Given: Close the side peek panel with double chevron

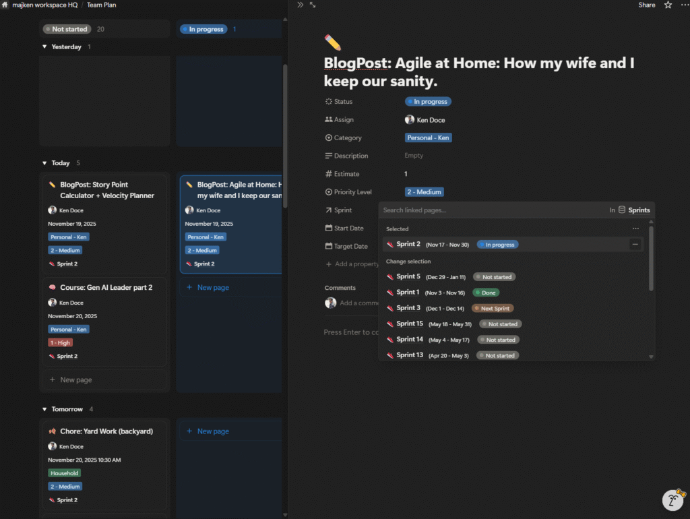Looking at the screenshot, I should pyautogui.click(x=301, y=5).
